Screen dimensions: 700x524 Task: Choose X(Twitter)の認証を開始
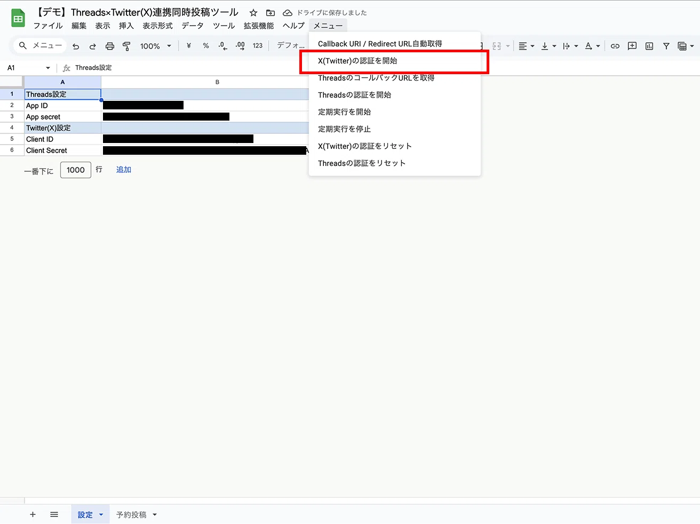coord(395,61)
